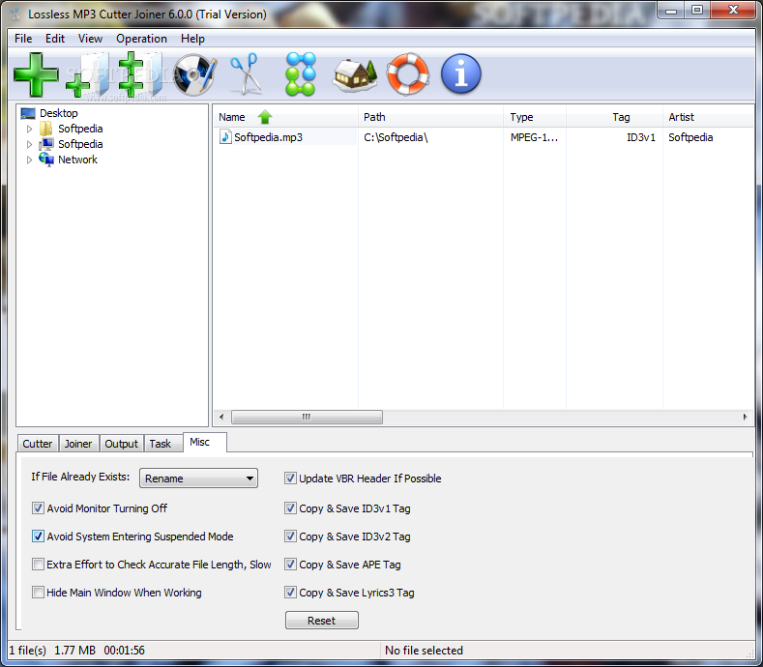Click the snowy house Home page icon
Viewport: 763px width, 667px height.
[355, 75]
